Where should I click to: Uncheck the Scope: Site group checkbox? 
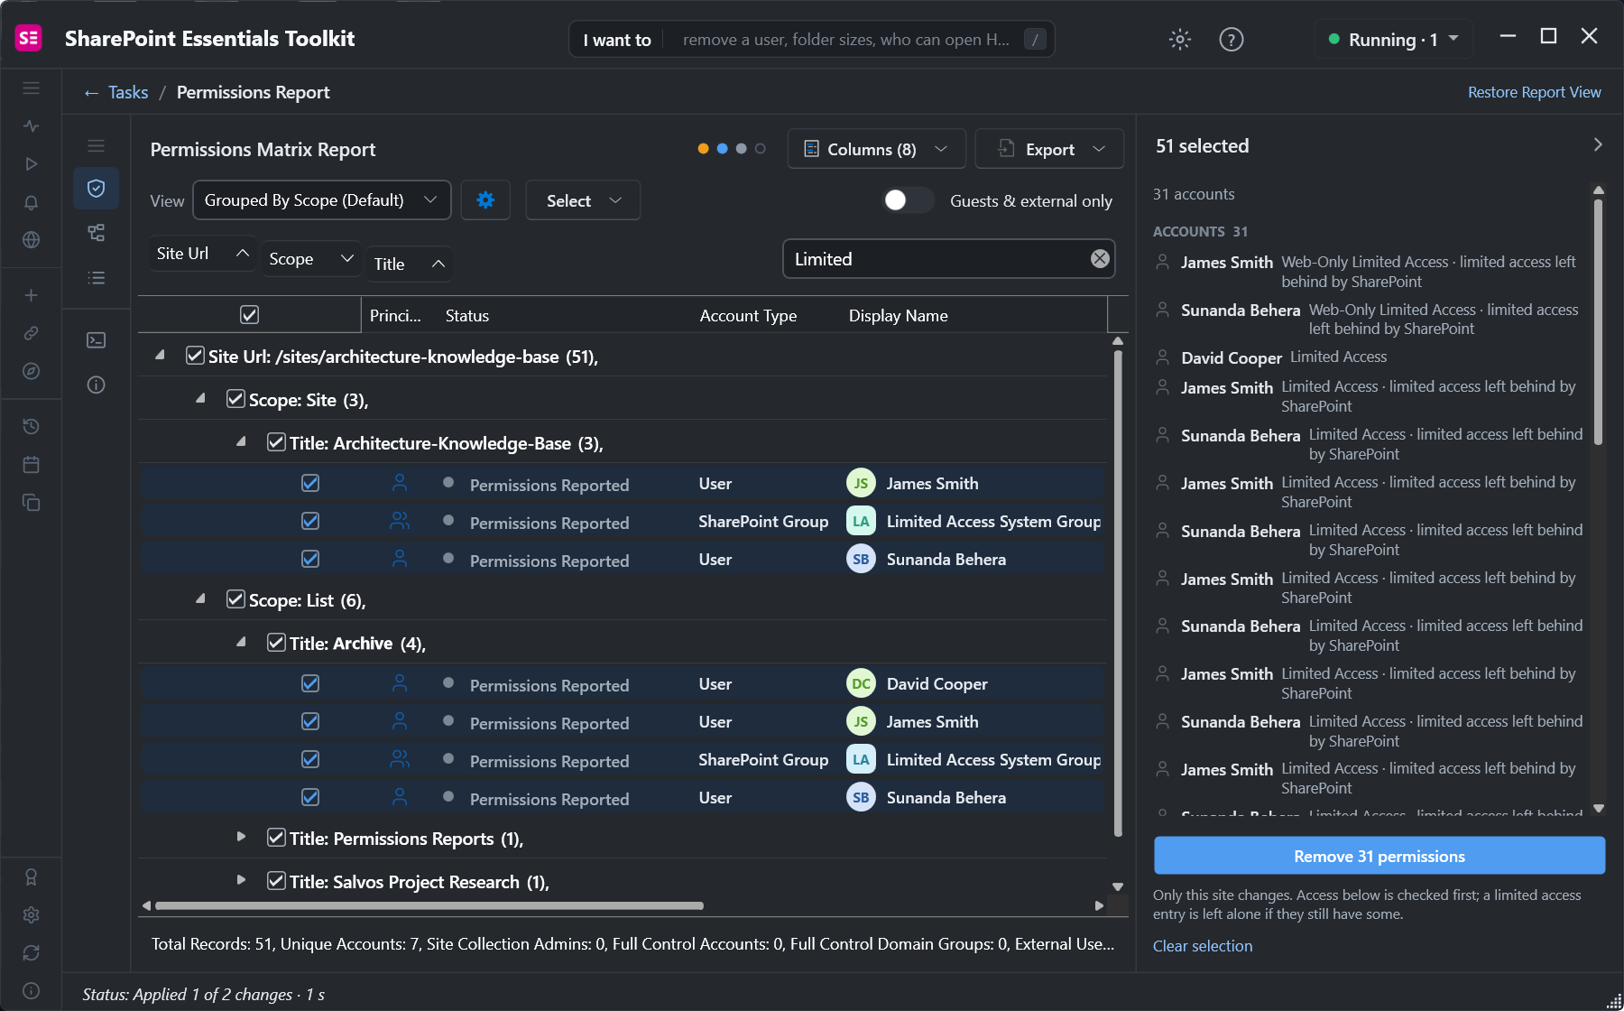click(x=235, y=399)
